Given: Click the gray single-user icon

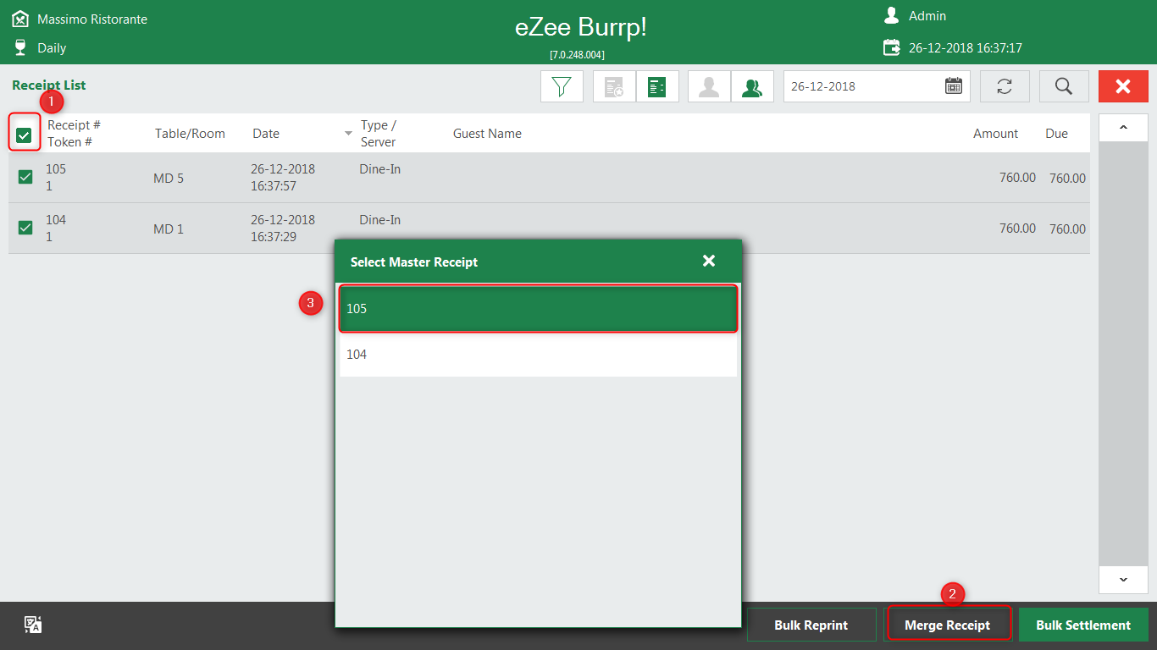Looking at the screenshot, I should 709,86.
